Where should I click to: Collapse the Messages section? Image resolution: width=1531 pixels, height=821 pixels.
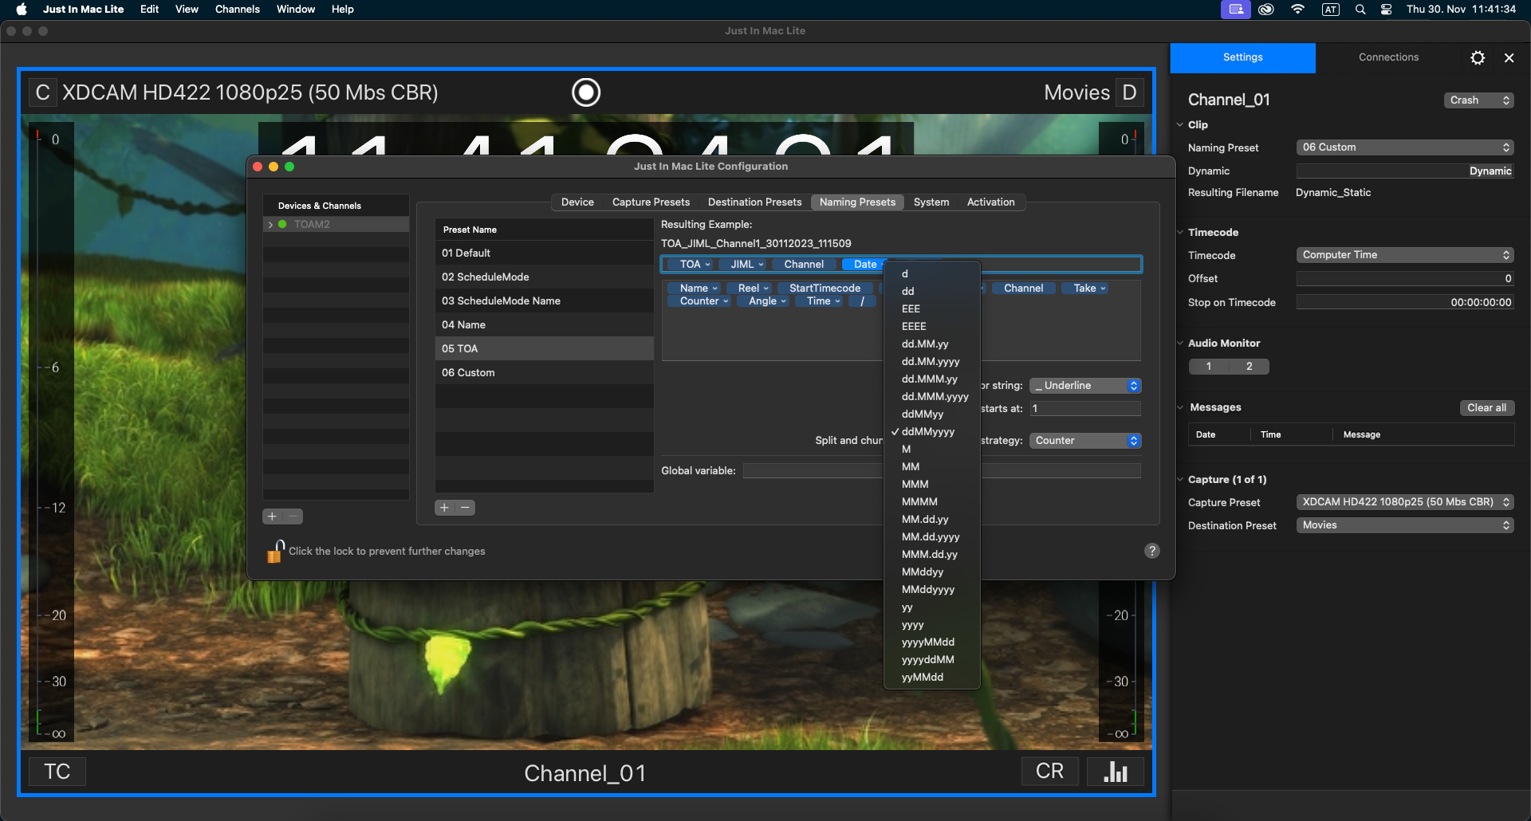(1180, 407)
